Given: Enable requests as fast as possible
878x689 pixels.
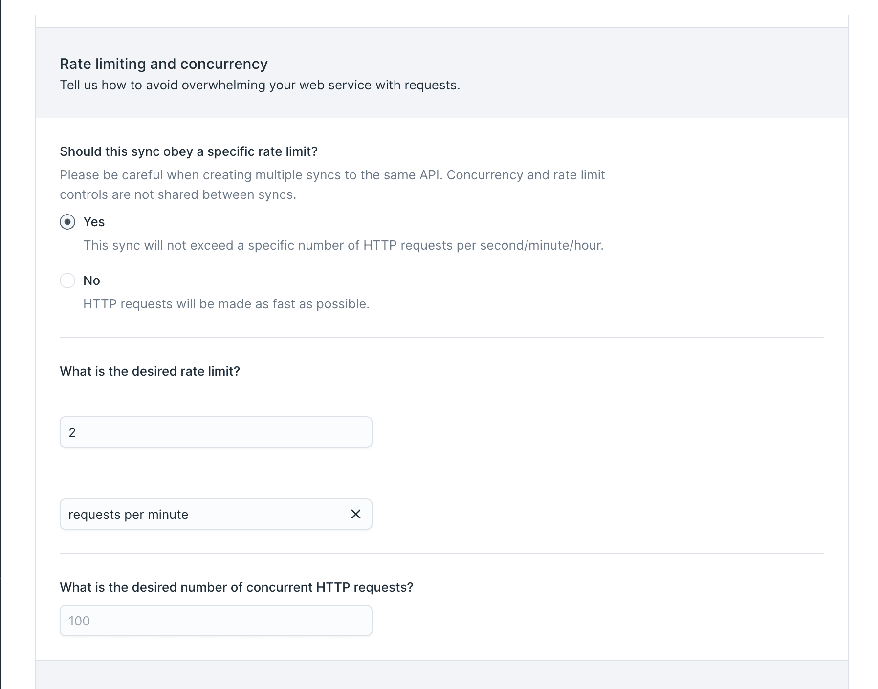Looking at the screenshot, I should tap(68, 280).
